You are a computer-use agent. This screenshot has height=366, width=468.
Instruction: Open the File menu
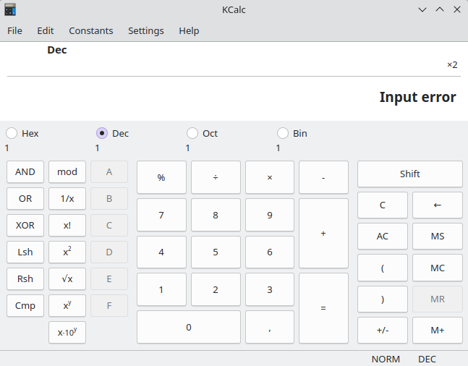[x=14, y=31]
